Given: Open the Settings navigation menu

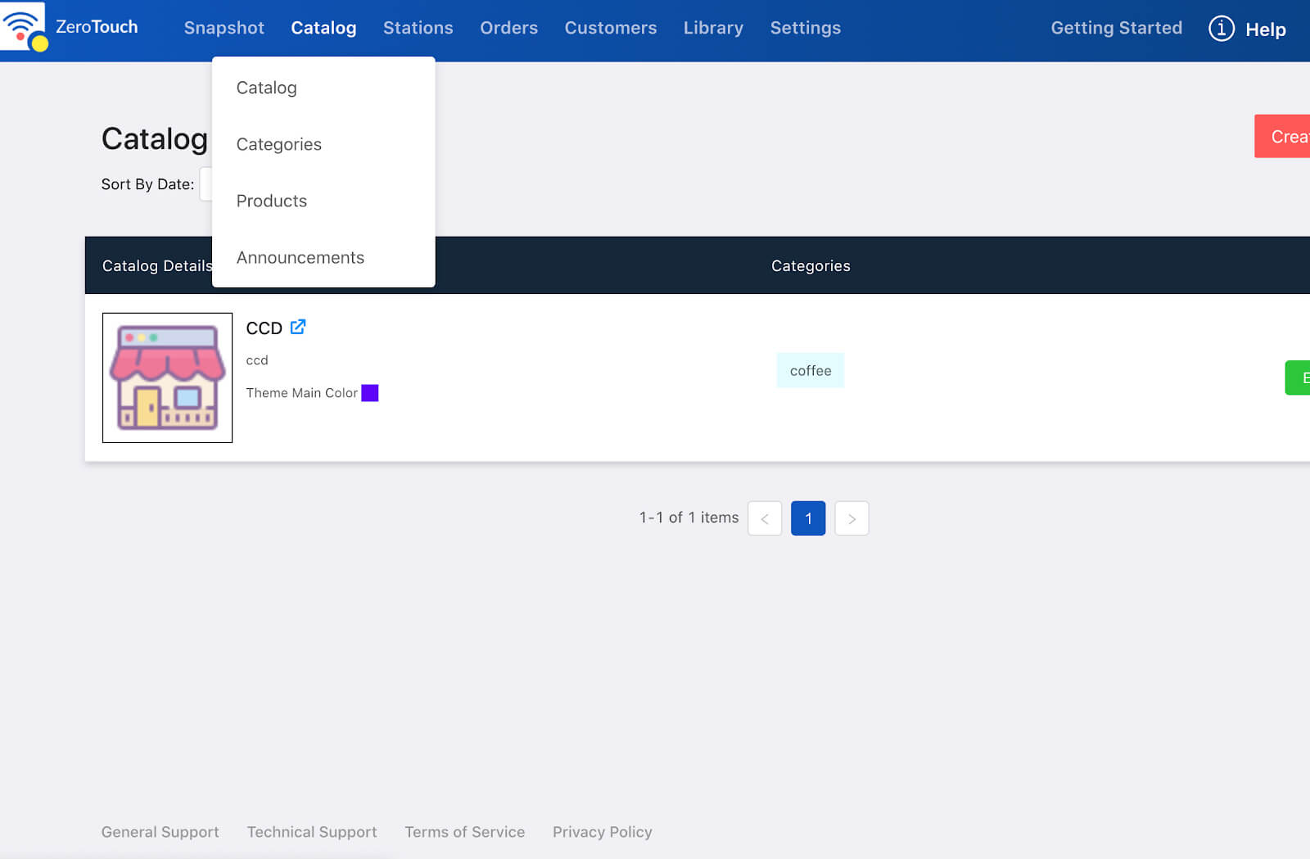Looking at the screenshot, I should point(805,28).
